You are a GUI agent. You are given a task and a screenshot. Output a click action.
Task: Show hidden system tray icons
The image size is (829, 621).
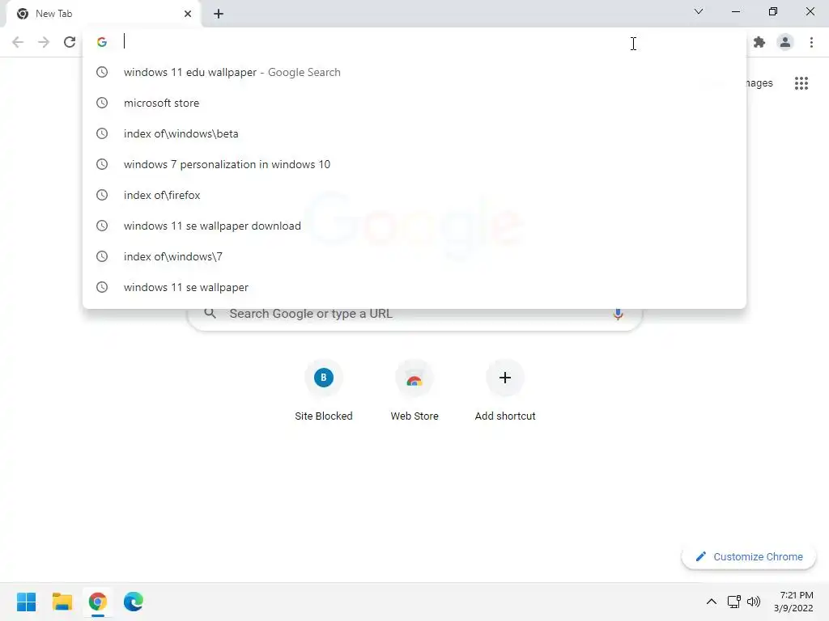click(x=712, y=602)
